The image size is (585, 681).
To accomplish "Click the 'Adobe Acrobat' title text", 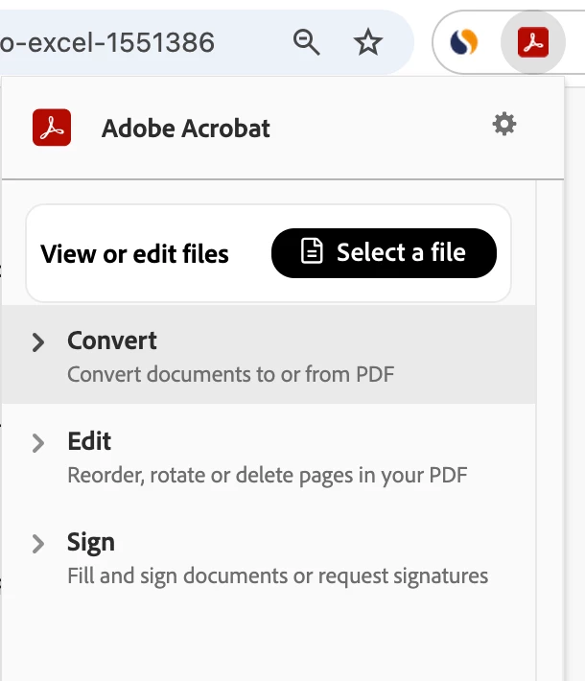I will click(x=186, y=129).
